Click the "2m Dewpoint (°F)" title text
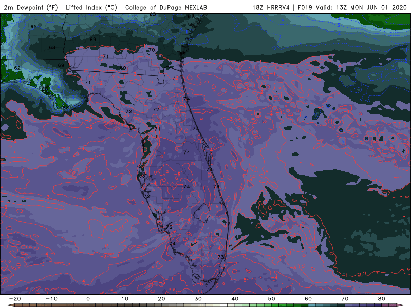This screenshot has width=411, height=308. 31,7
